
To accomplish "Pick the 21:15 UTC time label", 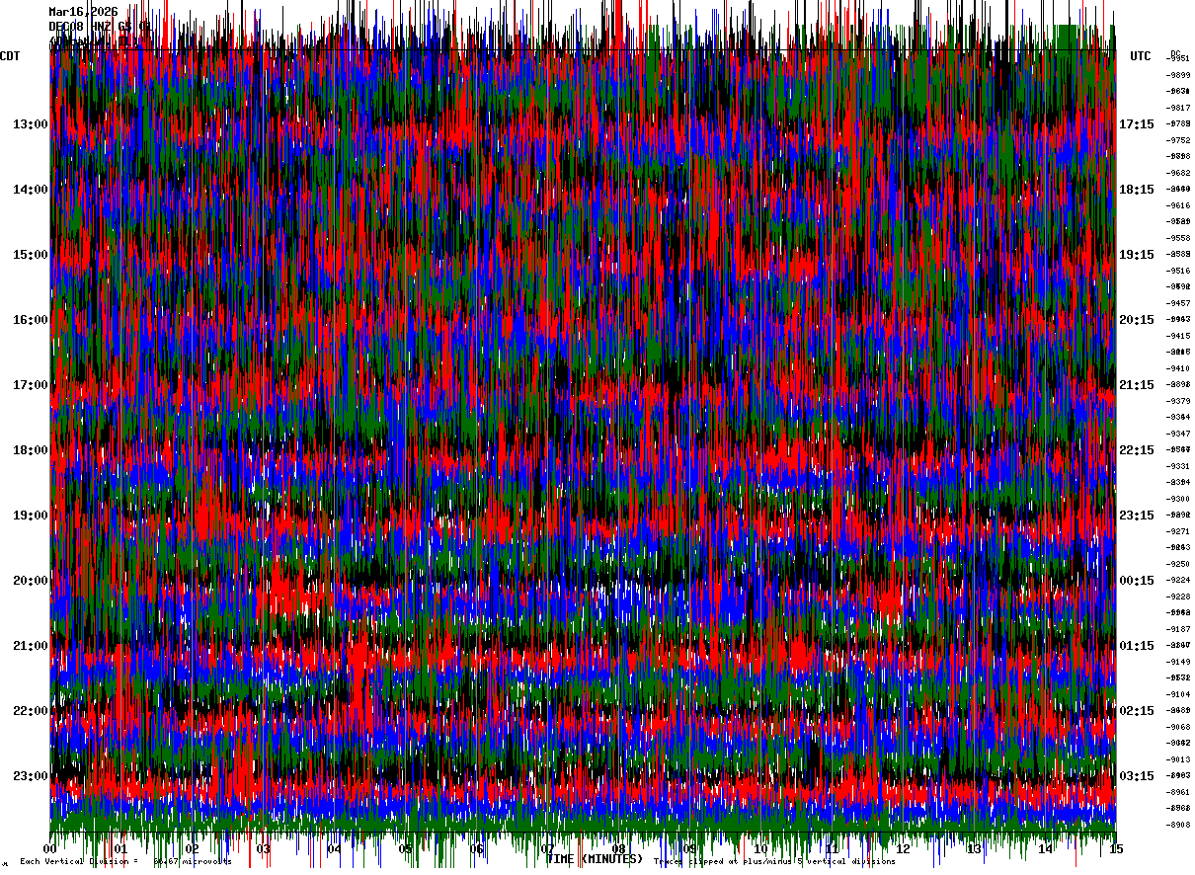I will click(1137, 385).
